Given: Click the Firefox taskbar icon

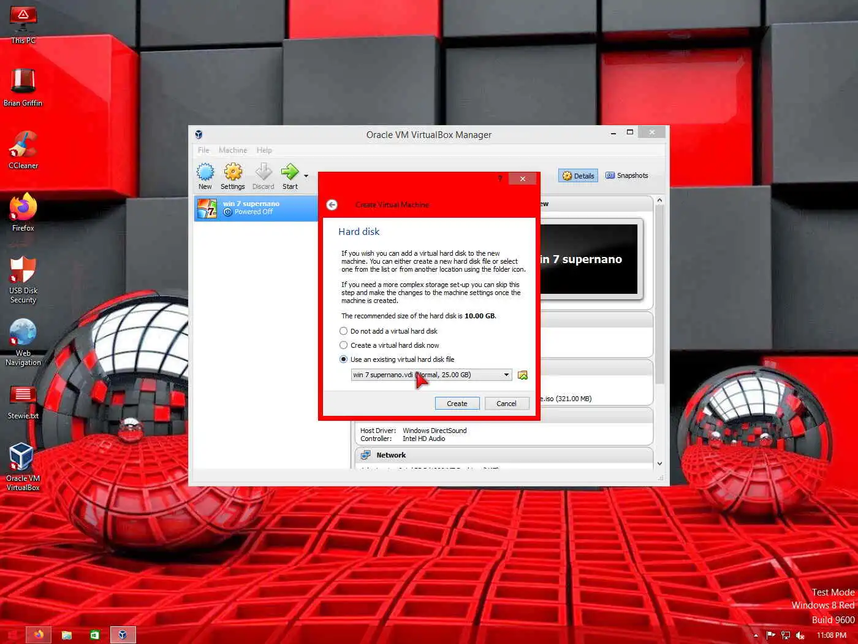Looking at the screenshot, I should [39, 635].
